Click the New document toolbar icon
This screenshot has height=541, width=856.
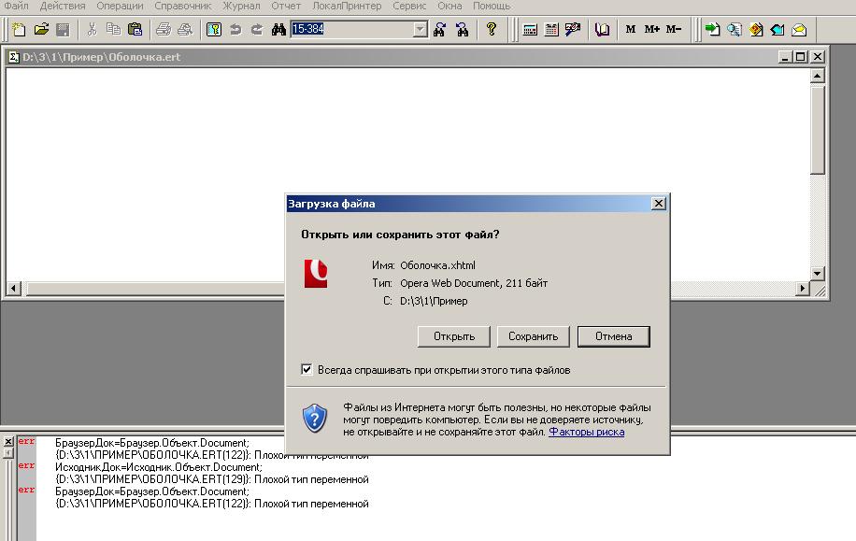coord(20,29)
